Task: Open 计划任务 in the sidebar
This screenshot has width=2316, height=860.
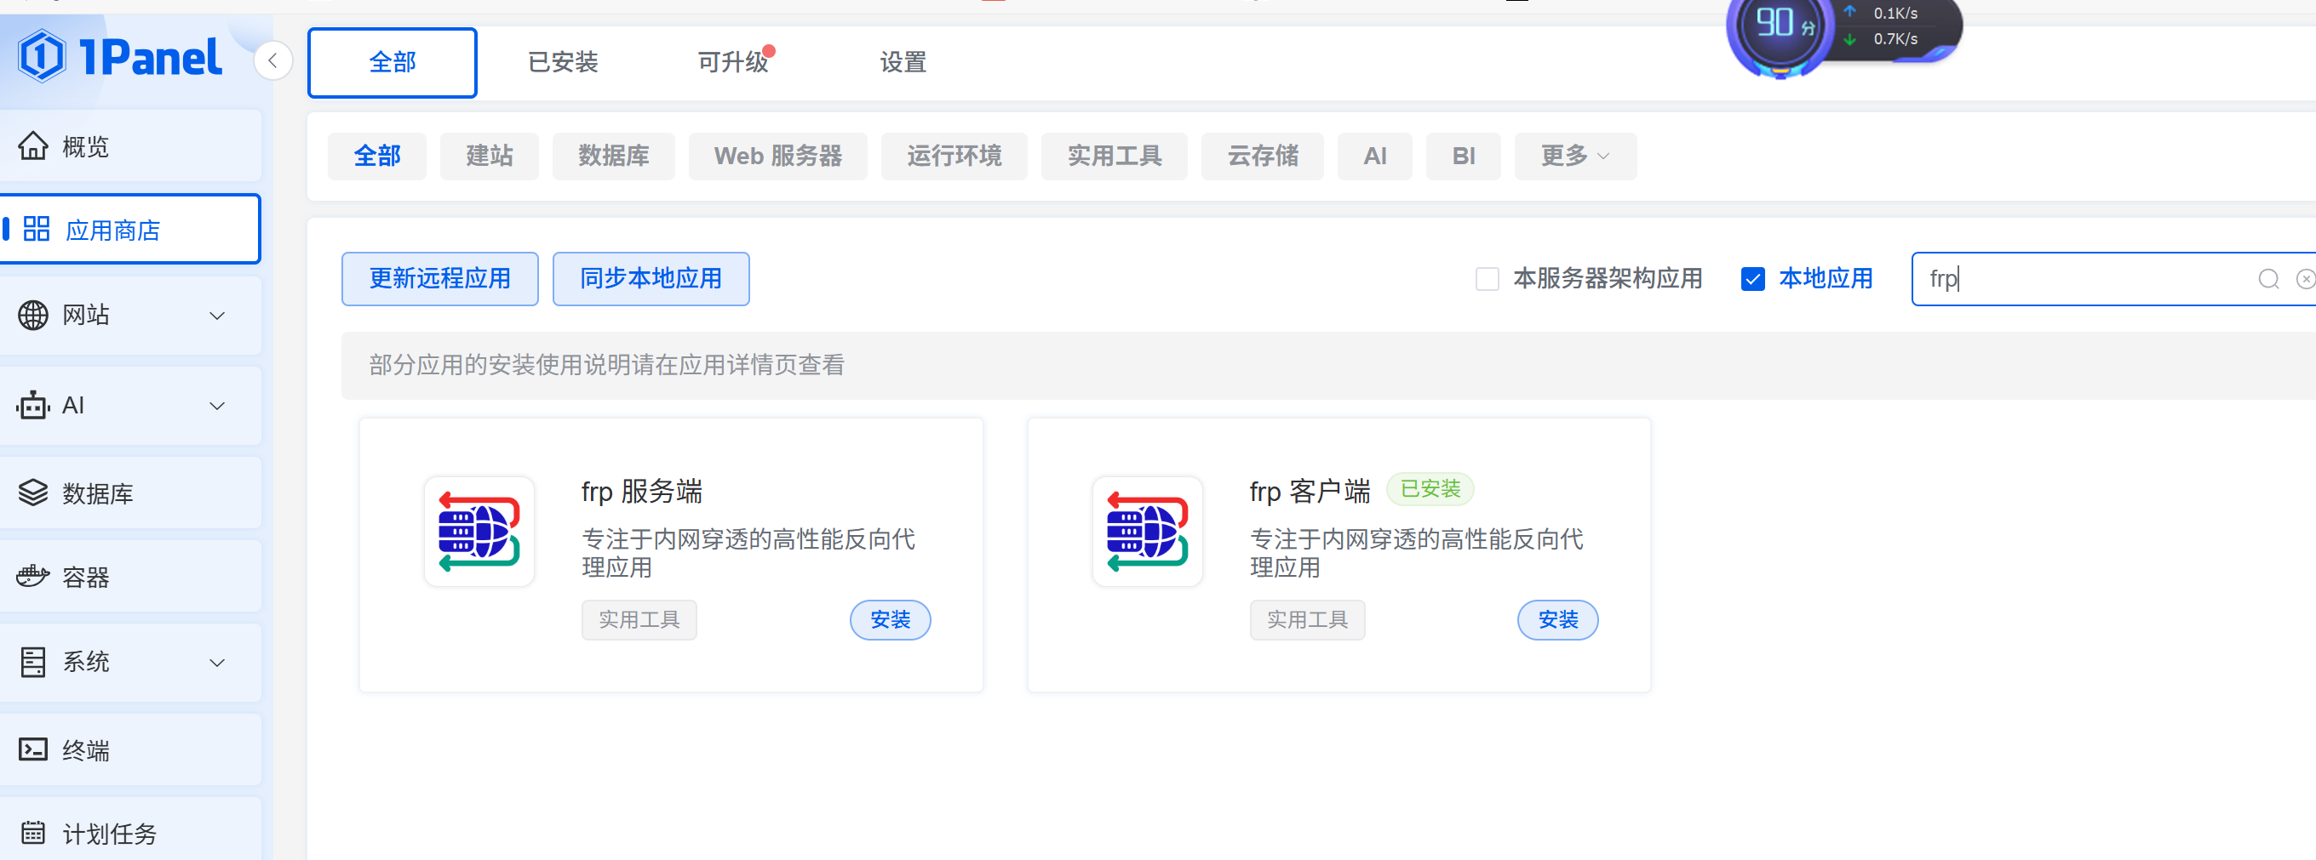Action: 130,829
